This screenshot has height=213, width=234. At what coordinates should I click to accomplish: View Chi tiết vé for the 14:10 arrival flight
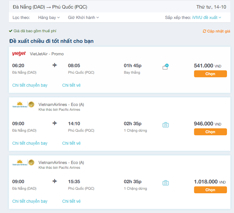tap(71, 143)
